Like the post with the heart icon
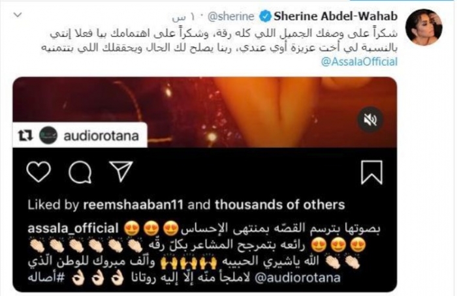Viewport: 457px width, 296px height. tap(39, 171)
